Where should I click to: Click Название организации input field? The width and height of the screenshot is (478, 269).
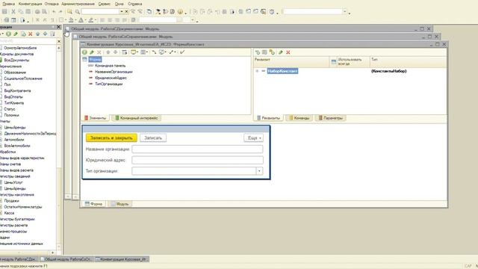197,149
